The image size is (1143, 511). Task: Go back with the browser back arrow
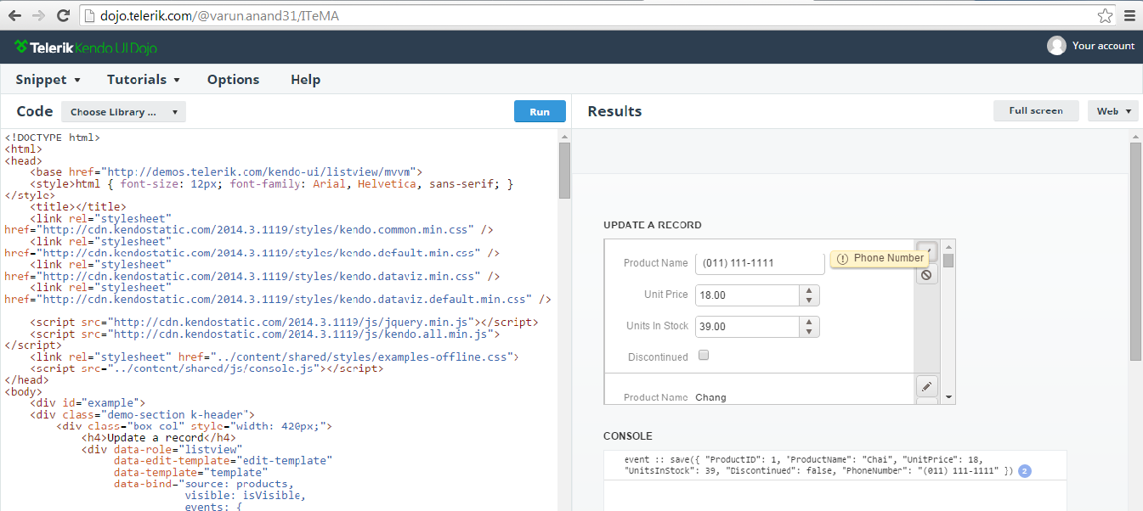pos(14,16)
